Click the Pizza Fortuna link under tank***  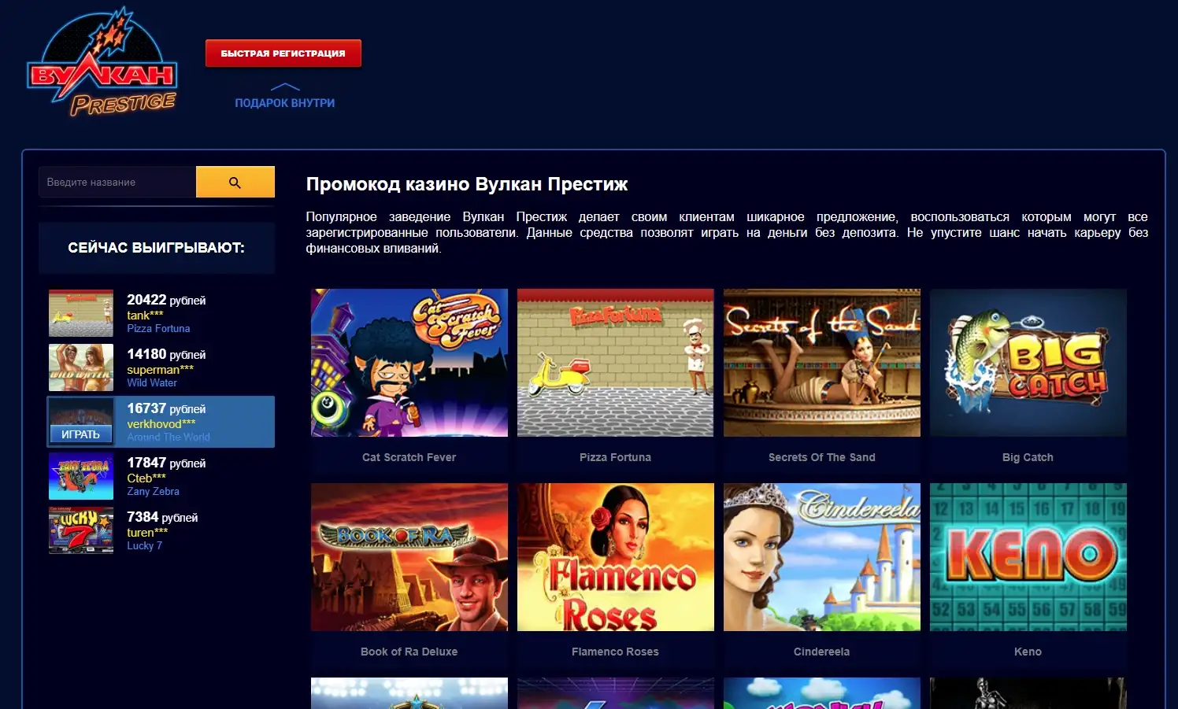pyautogui.click(x=158, y=329)
